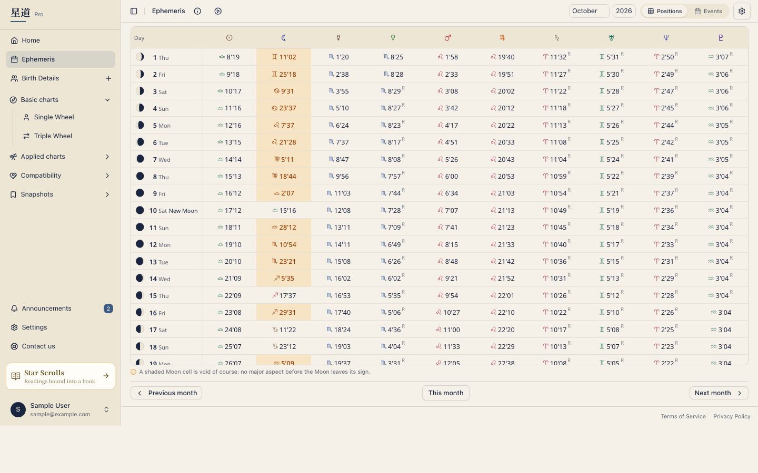The height and width of the screenshot is (473, 758).
Task: Go to Next month
Action: tap(719, 393)
